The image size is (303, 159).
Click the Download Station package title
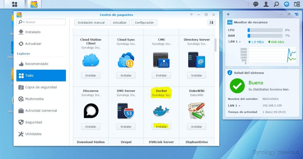coord(91,142)
